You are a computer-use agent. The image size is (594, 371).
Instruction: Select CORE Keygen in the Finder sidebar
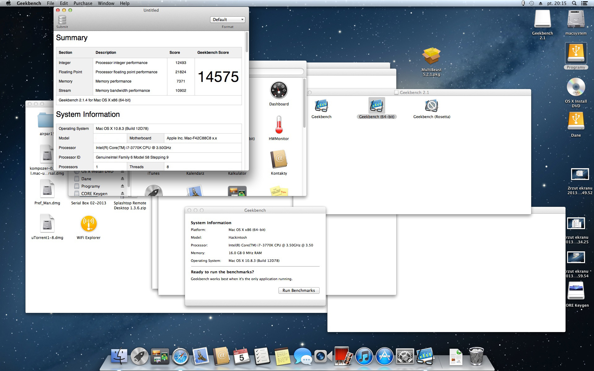point(94,194)
